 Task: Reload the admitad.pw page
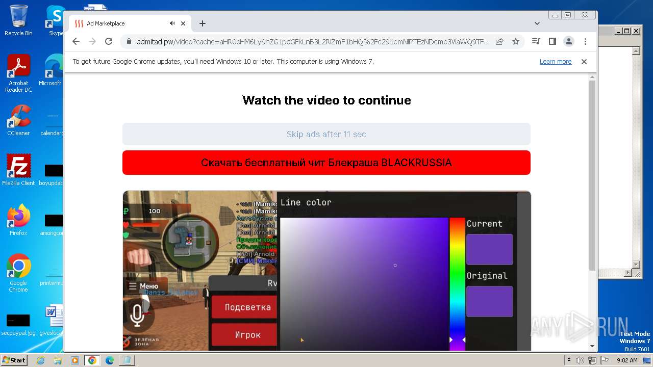[109, 41]
